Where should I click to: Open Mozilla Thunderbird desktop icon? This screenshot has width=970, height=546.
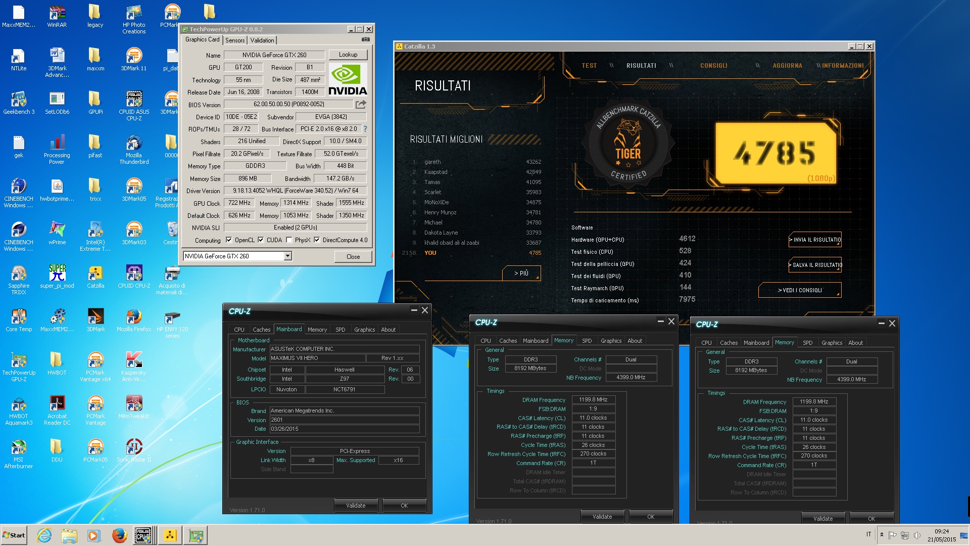point(134,150)
